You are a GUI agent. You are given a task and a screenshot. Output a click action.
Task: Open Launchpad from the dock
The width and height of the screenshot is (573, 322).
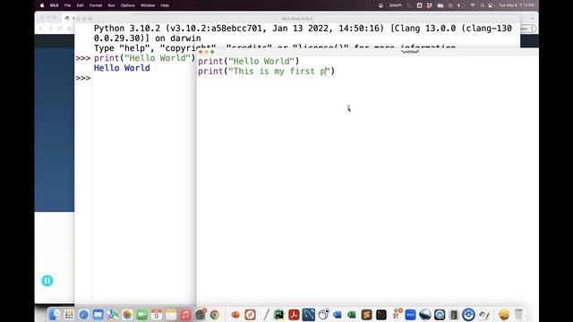pos(69,314)
